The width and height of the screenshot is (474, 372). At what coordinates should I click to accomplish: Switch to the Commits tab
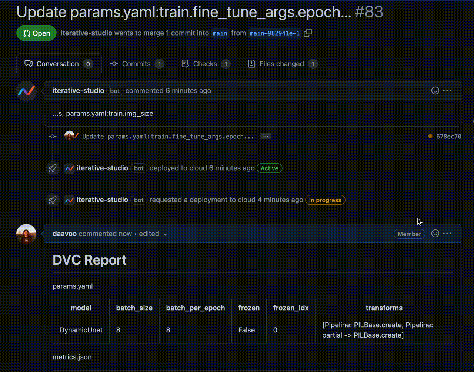(136, 63)
